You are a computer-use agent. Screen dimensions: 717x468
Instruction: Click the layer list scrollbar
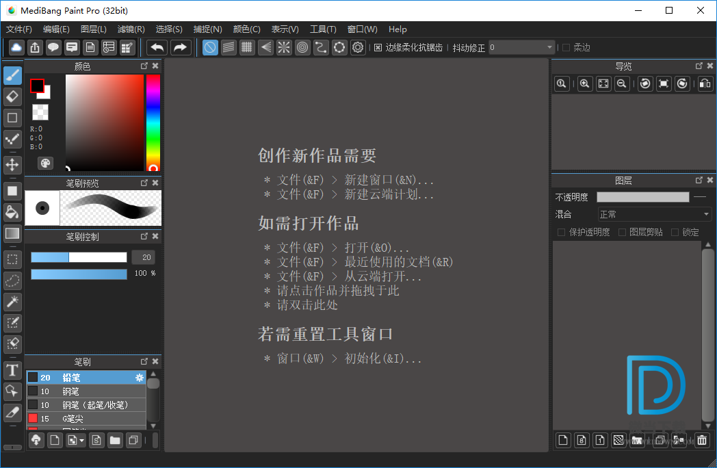click(x=707, y=336)
